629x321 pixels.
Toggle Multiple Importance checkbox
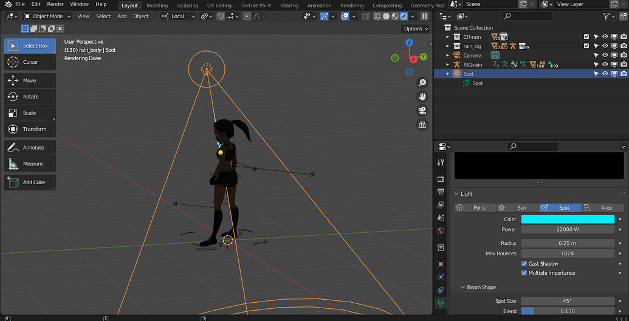(524, 273)
